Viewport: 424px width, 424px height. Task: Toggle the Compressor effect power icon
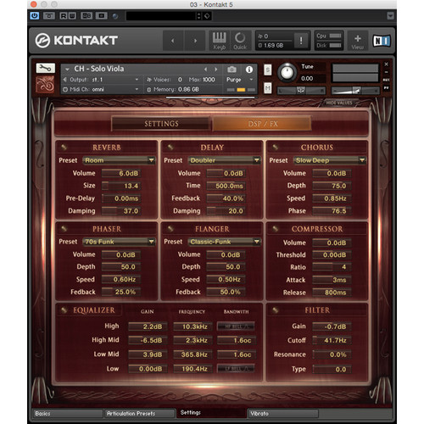point(276,229)
